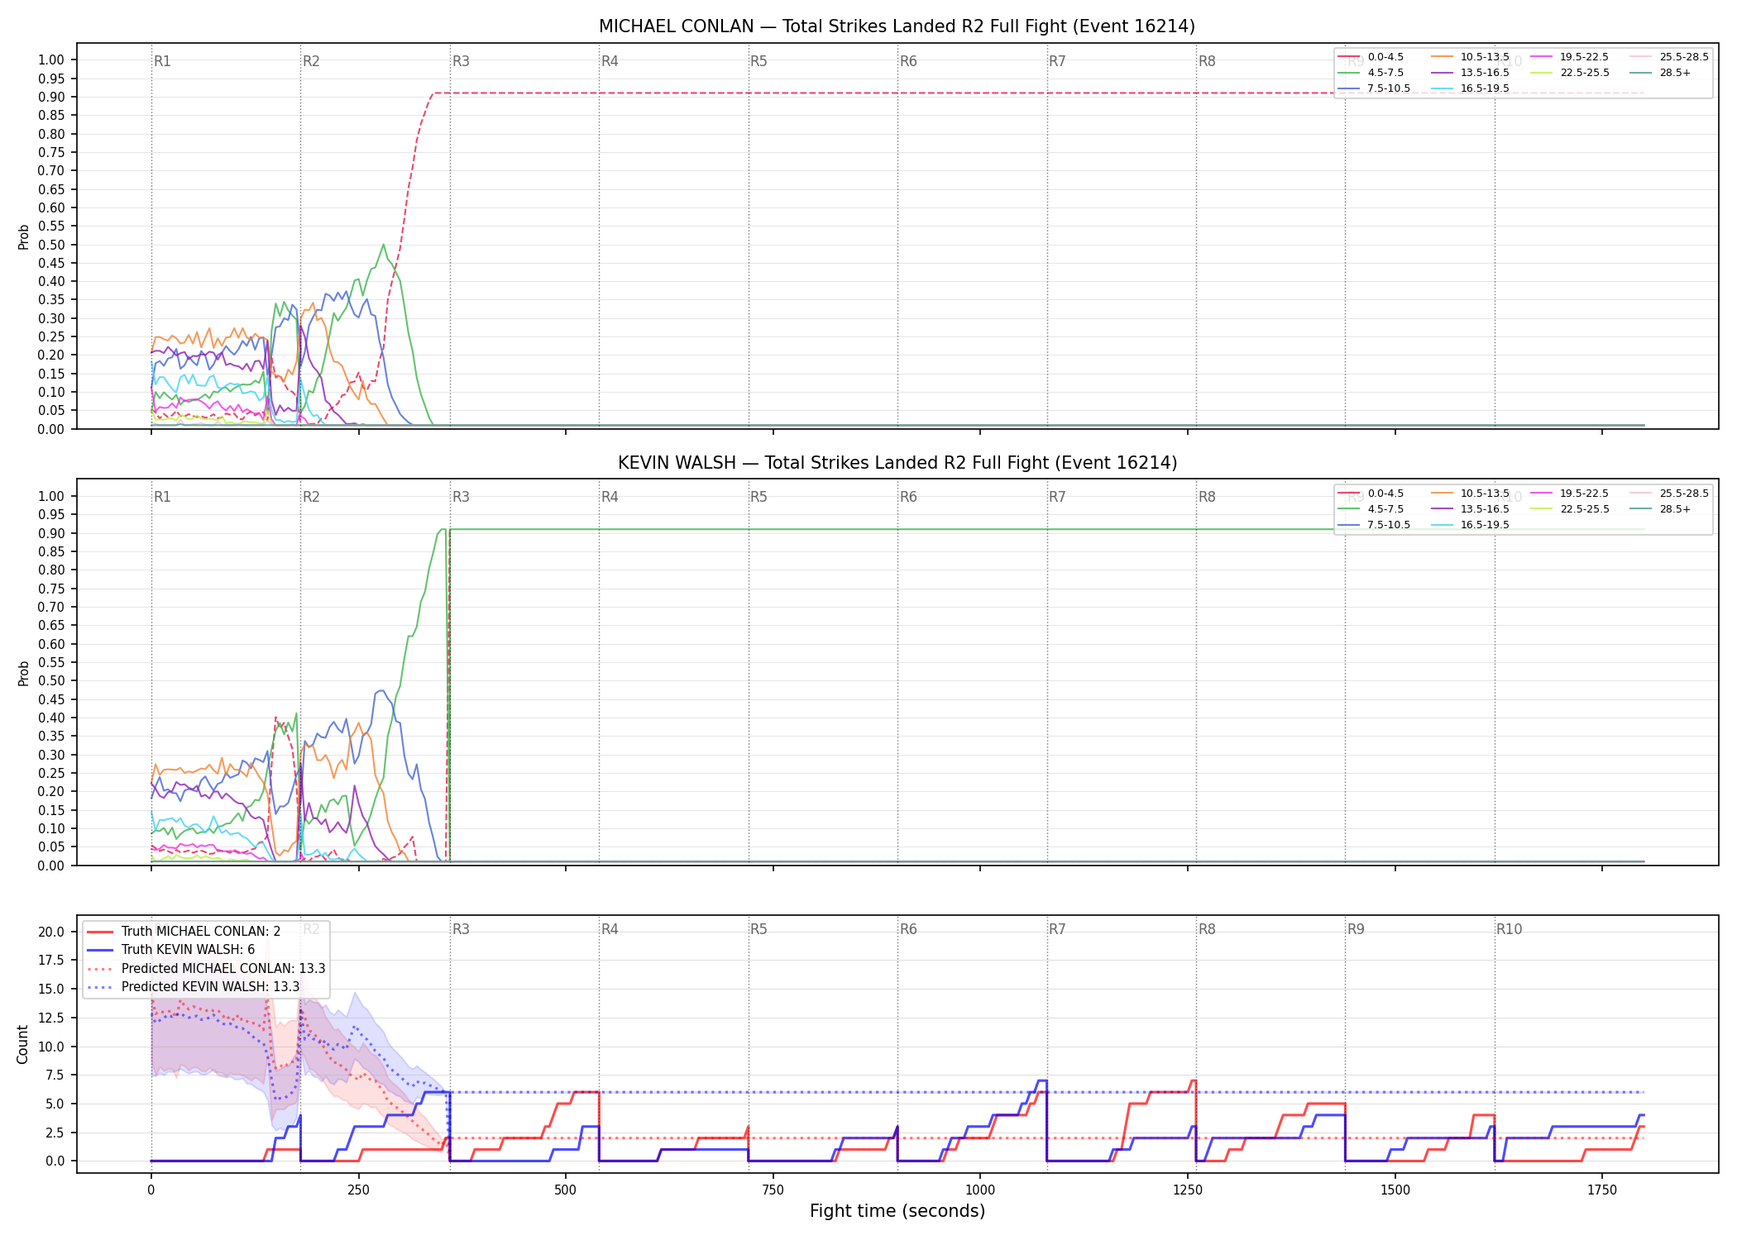Click the KEVIN WALSH chart title

click(x=897, y=463)
